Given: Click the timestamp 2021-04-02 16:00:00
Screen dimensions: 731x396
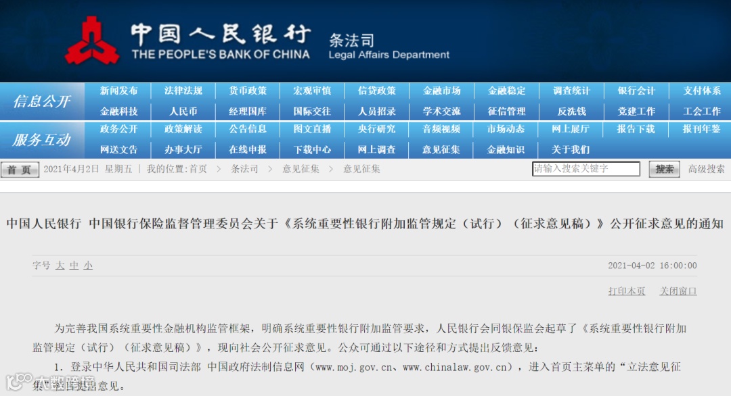Looking at the screenshot, I should coord(652,266).
